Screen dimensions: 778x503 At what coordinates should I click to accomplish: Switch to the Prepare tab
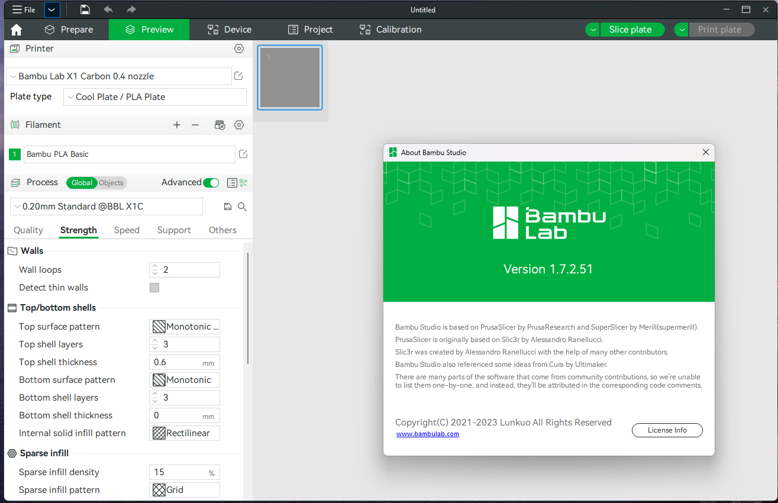[x=69, y=30]
